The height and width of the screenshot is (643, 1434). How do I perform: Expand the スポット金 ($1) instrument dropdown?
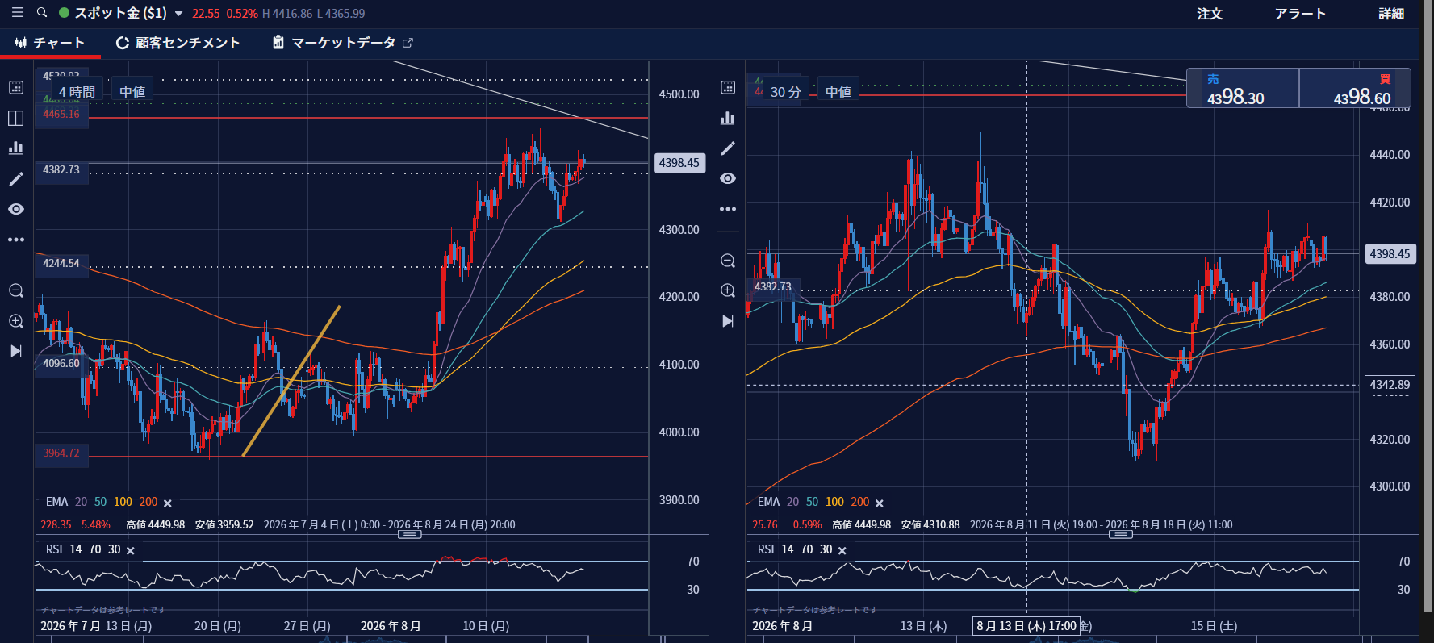click(x=178, y=14)
